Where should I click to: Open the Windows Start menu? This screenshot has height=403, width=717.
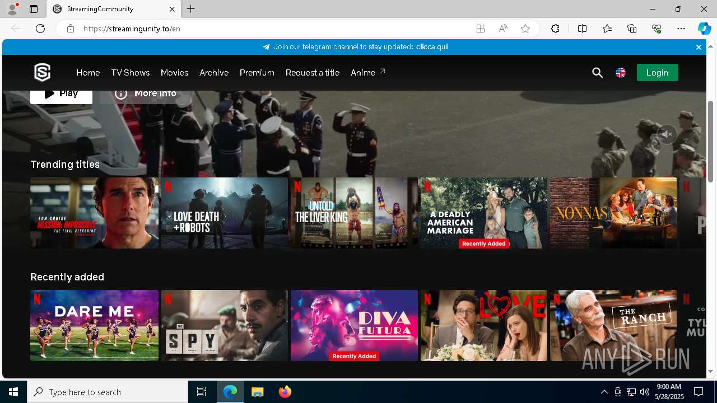pos(13,392)
